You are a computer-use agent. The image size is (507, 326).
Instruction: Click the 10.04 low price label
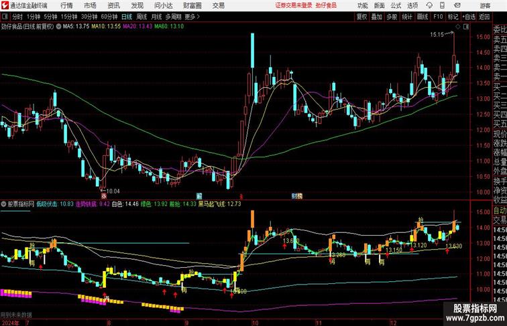[113, 191]
